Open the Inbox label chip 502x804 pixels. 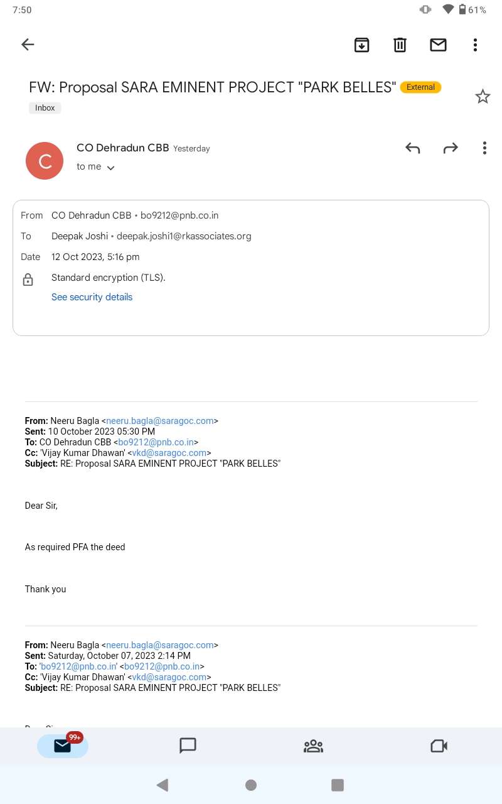tap(45, 108)
